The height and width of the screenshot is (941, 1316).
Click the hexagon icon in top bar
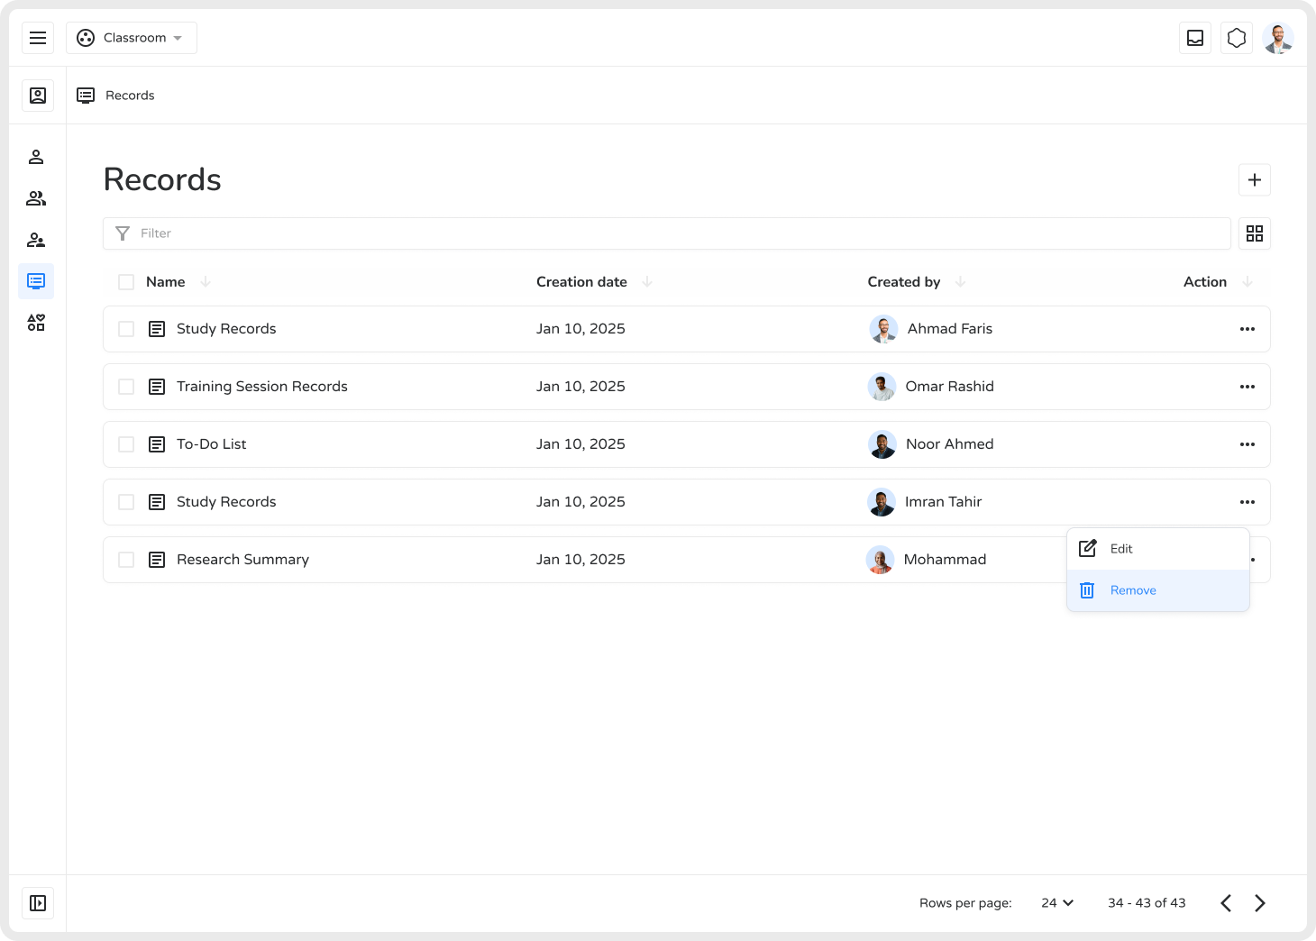[1237, 38]
